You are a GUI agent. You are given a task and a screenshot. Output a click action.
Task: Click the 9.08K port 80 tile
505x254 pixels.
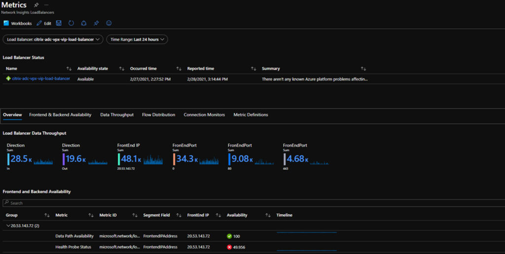pos(251,157)
